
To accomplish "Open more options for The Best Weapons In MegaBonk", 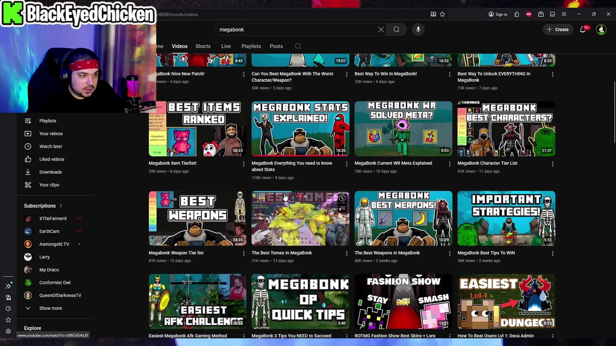I will (x=449, y=253).
